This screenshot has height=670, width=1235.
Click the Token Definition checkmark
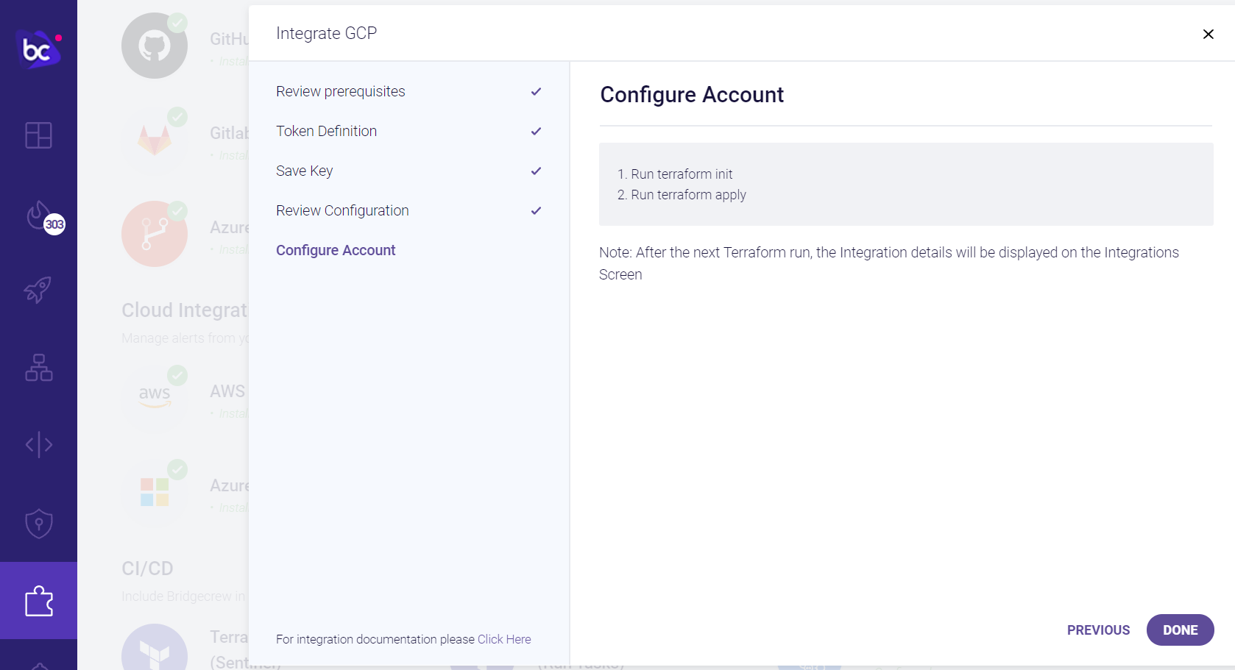click(x=536, y=131)
